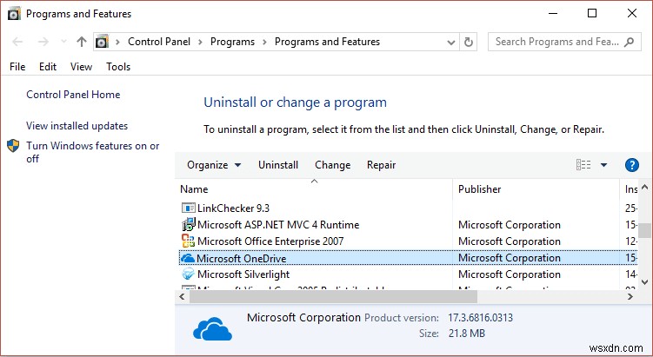Open the File menu
653x357 pixels.
point(17,67)
